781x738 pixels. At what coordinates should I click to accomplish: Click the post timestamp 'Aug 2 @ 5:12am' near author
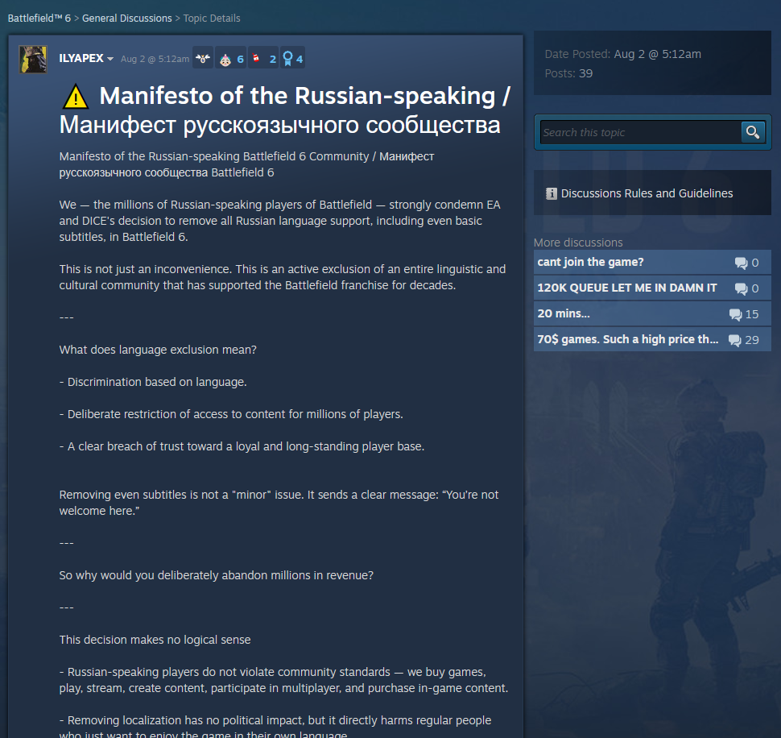pos(155,59)
